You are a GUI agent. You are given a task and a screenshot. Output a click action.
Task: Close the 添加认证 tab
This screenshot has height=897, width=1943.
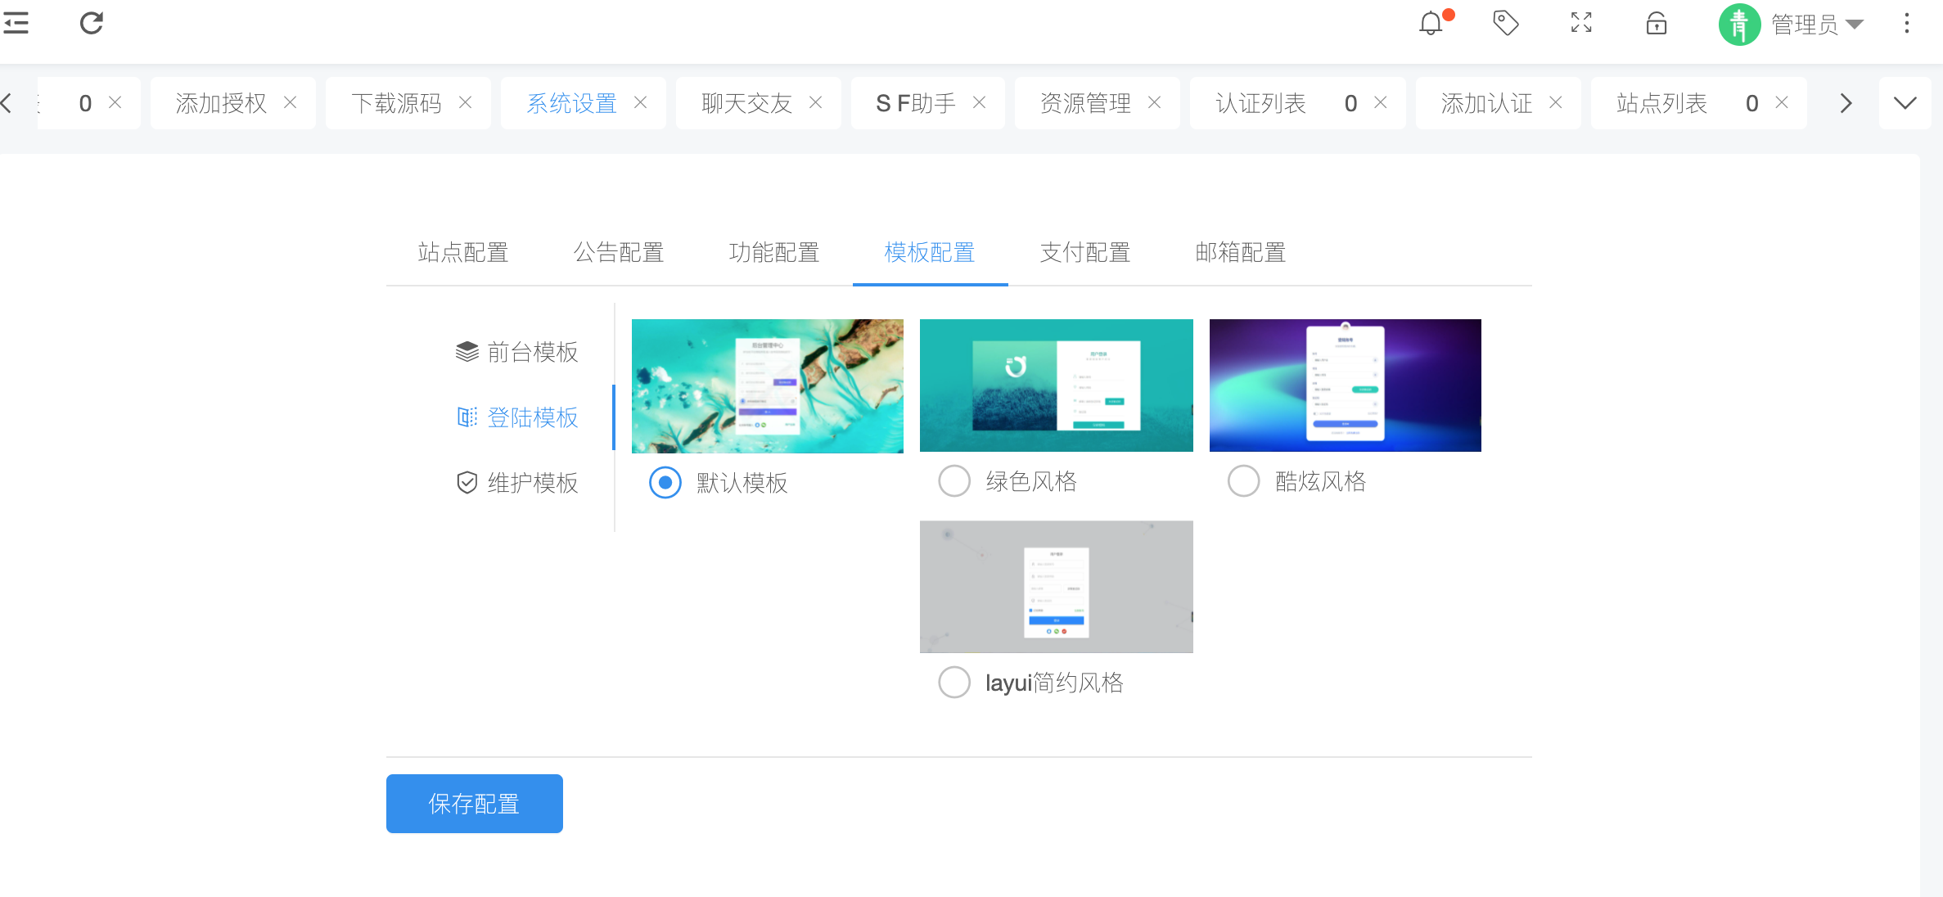pyautogui.click(x=1556, y=102)
